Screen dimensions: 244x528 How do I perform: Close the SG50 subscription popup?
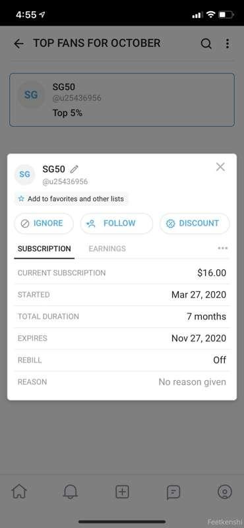coord(220,167)
